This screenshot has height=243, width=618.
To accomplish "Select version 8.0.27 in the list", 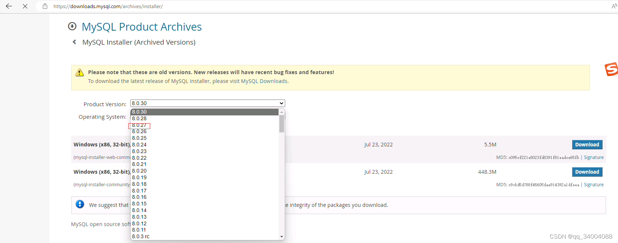I will [205, 125].
